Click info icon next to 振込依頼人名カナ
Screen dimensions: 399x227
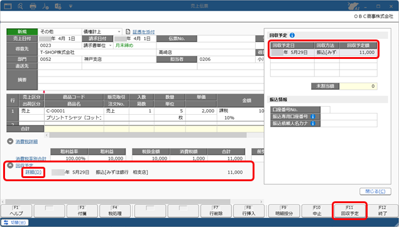313,124
